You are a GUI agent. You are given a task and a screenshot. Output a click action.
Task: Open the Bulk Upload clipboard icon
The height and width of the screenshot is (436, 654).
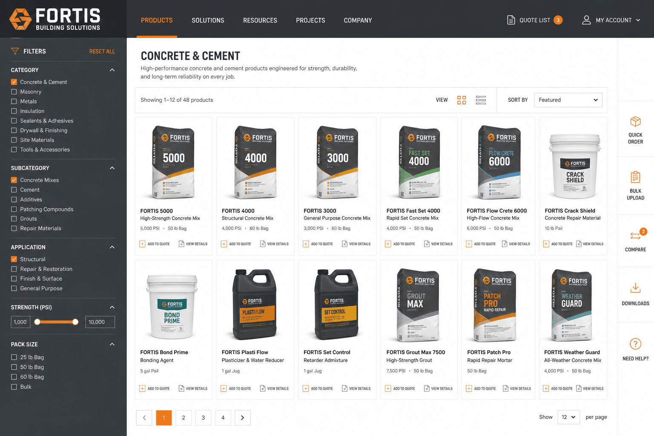coord(635,177)
